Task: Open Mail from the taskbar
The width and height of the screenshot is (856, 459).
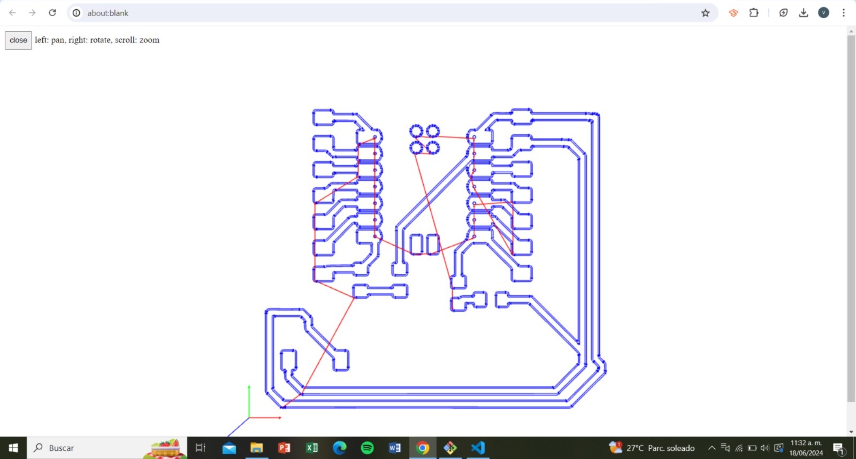Action: pyautogui.click(x=229, y=448)
